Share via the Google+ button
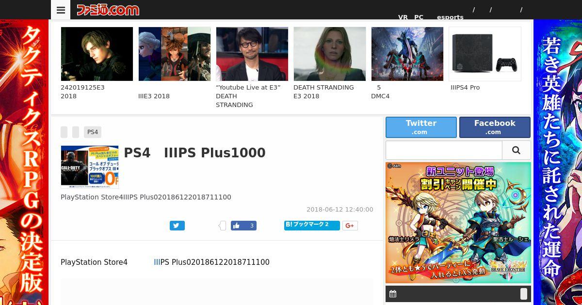The height and width of the screenshot is (305, 582). coord(350,226)
